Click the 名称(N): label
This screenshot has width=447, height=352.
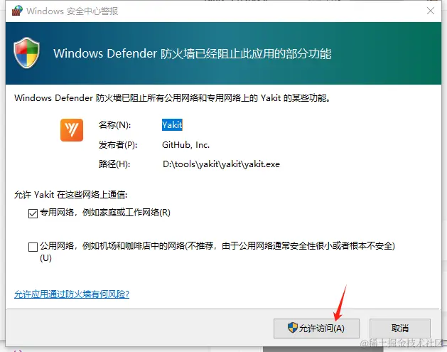pos(114,125)
